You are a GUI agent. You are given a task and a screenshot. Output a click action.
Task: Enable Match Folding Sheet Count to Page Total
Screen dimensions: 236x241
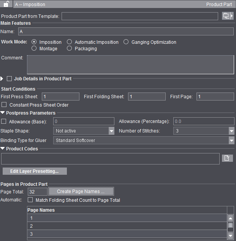tap(30, 200)
